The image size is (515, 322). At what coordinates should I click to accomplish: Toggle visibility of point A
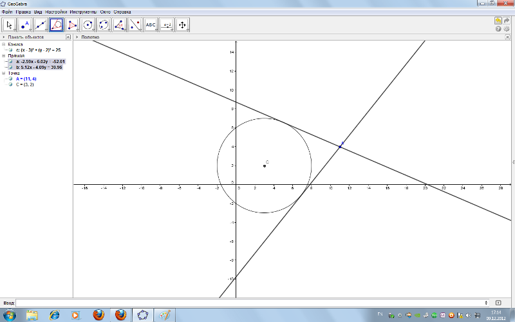[10, 79]
